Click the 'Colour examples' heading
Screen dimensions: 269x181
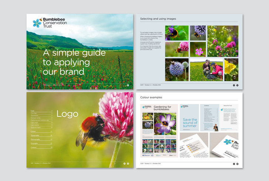(151, 97)
